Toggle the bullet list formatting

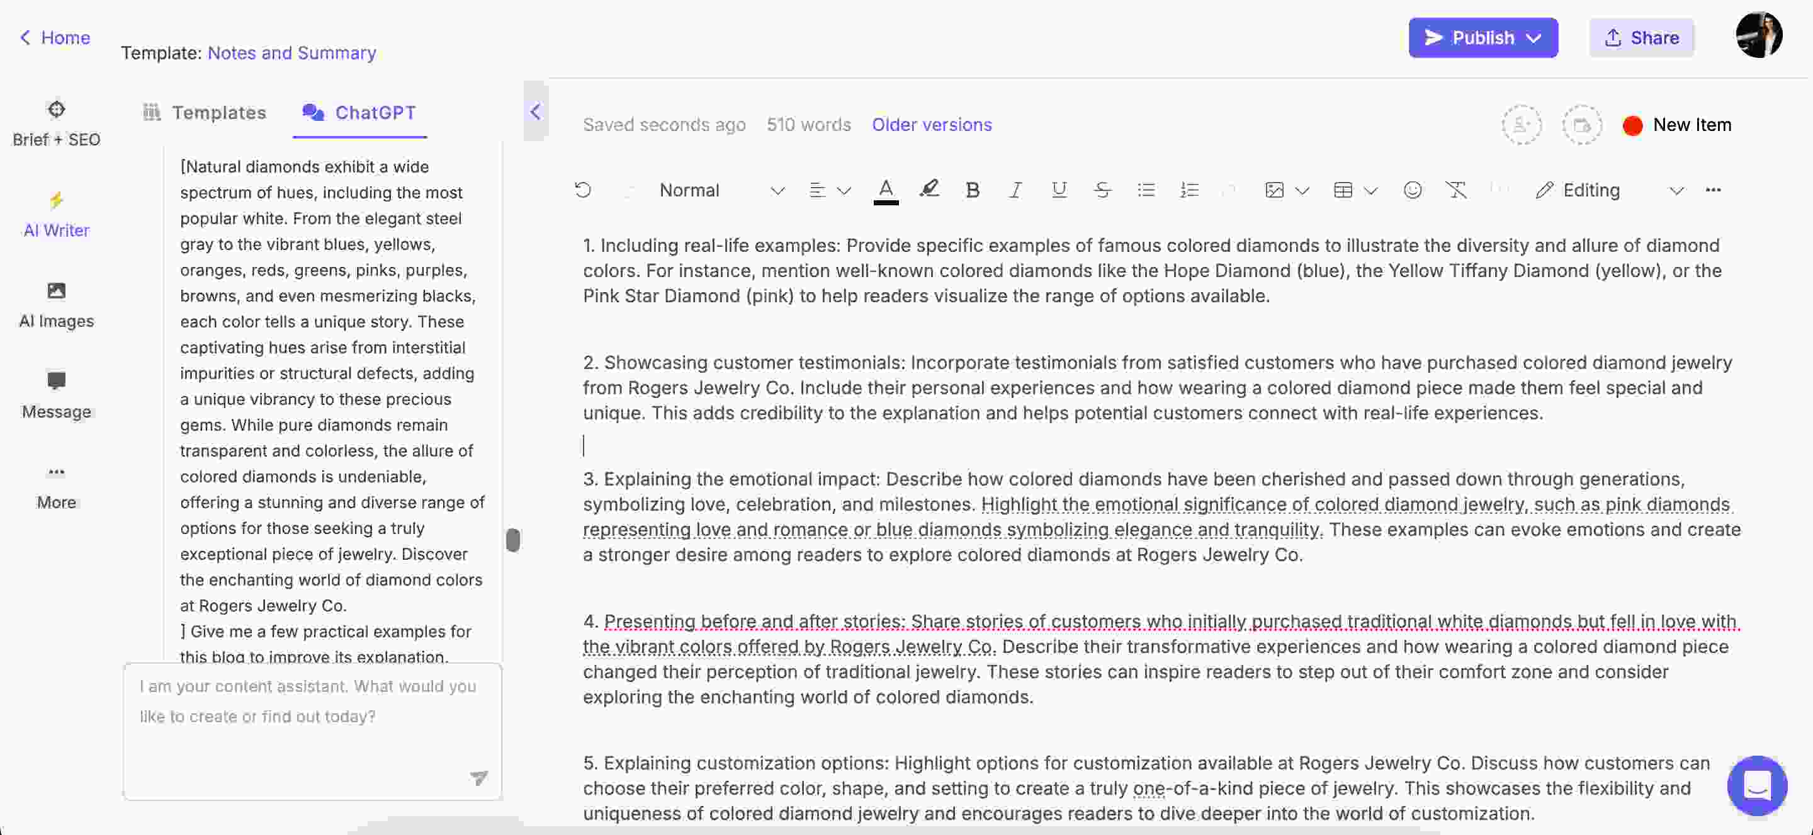coord(1144,188)
